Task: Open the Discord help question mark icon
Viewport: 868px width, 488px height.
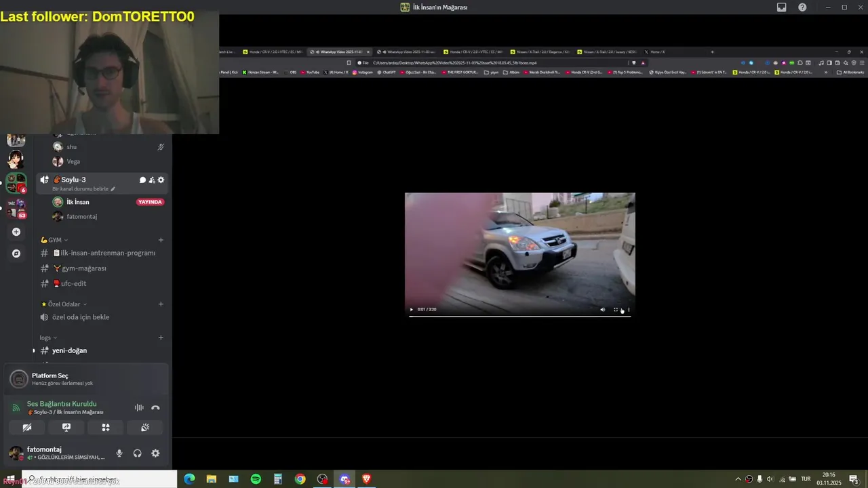Action: click(x=802, y=7)
